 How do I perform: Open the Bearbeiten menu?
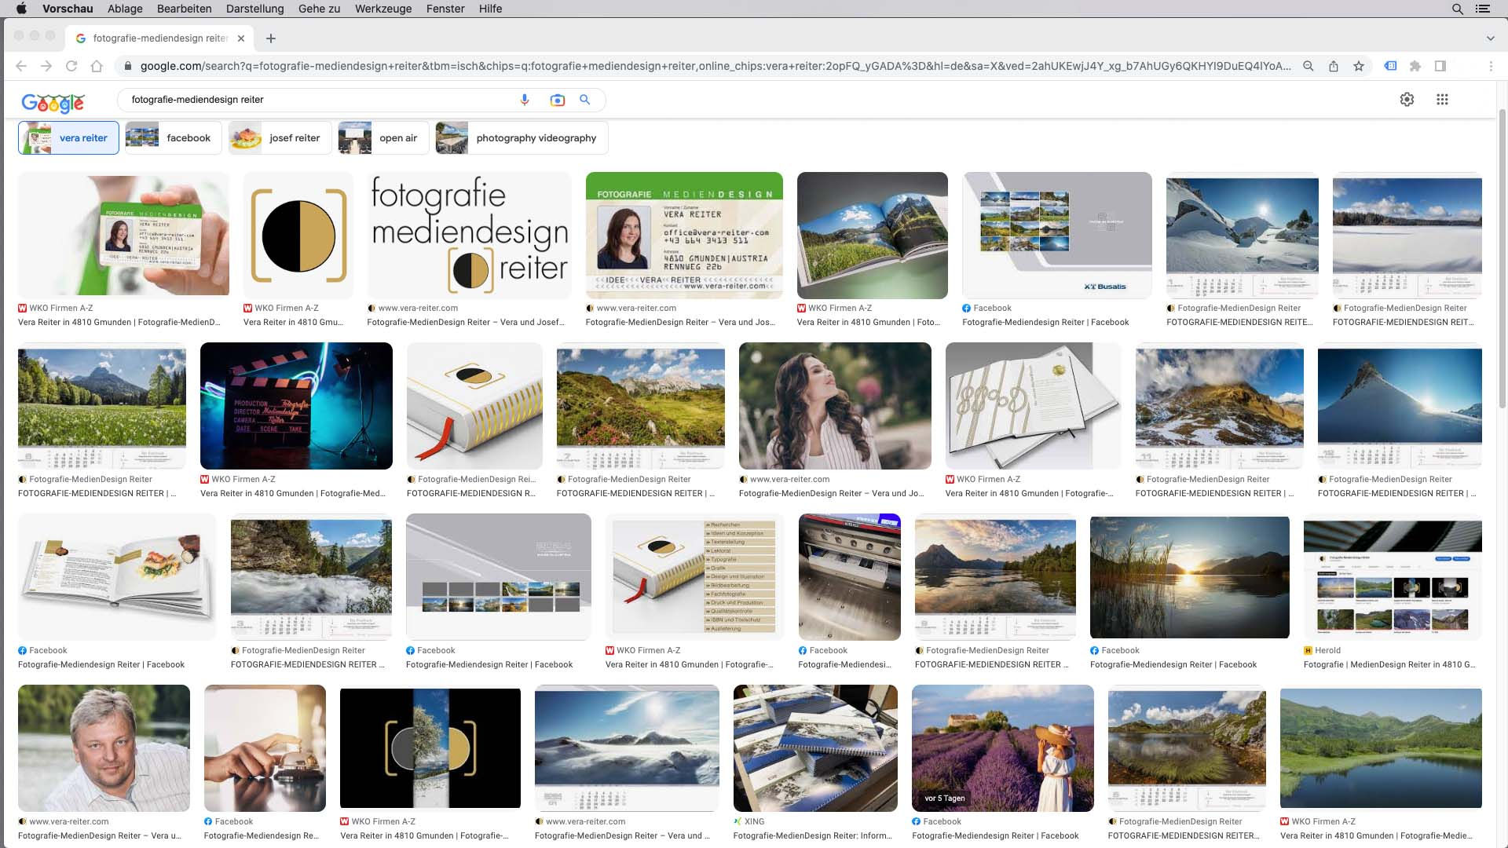pos(184,9)
